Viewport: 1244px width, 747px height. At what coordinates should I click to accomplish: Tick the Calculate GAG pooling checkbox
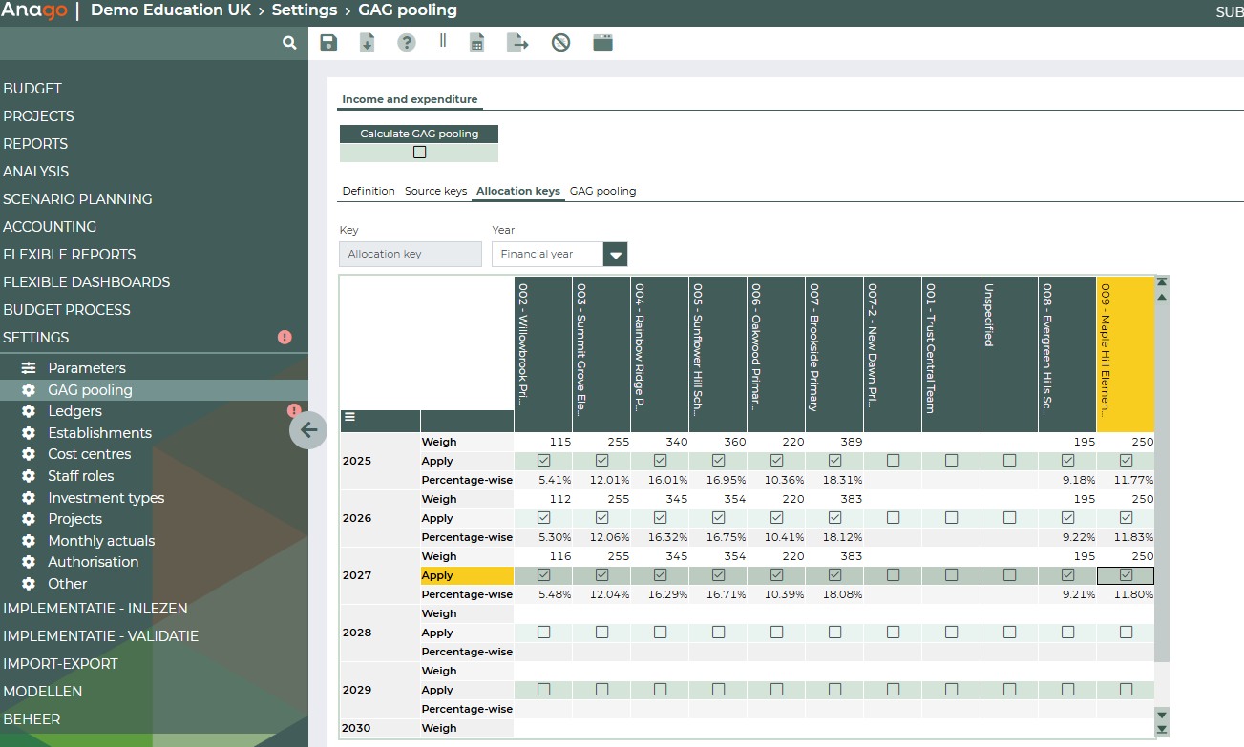[x=419, y=153]
